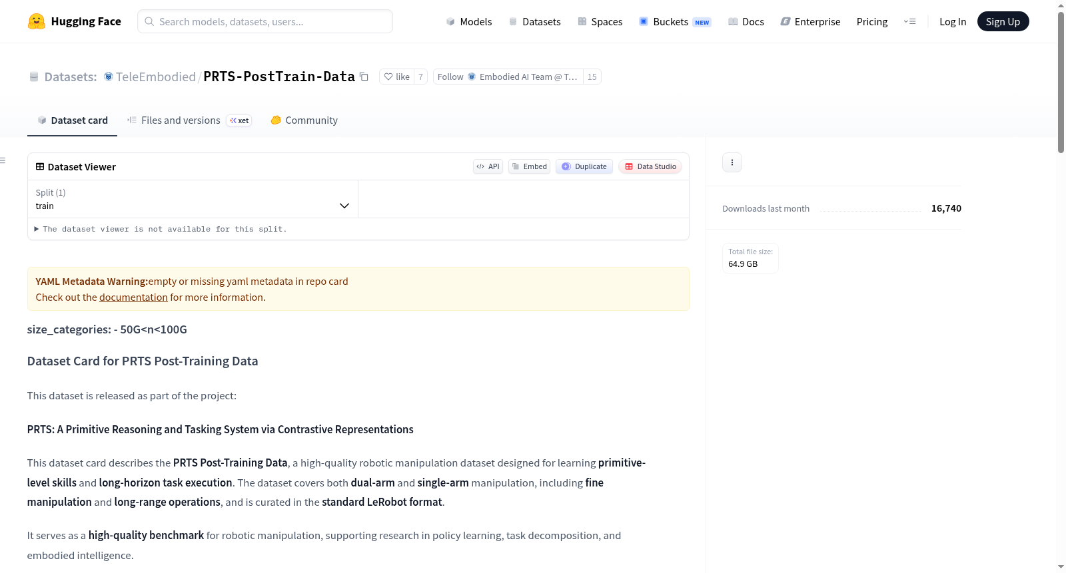Image resolution: width=1066 pixels, height=573 pixels.
Task: Expand the Split train dropdown
Action: (193, 199)
